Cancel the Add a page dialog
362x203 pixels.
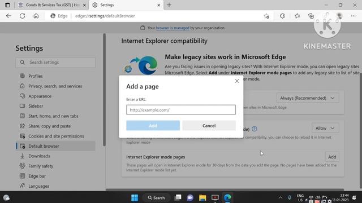tap(209, 125)
